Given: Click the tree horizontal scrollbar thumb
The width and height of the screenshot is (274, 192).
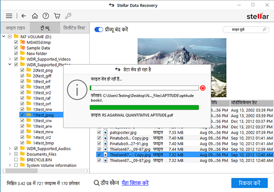Looking at the screenshot, I should [21, 171].
